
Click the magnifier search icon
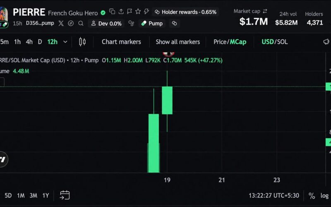81,23
